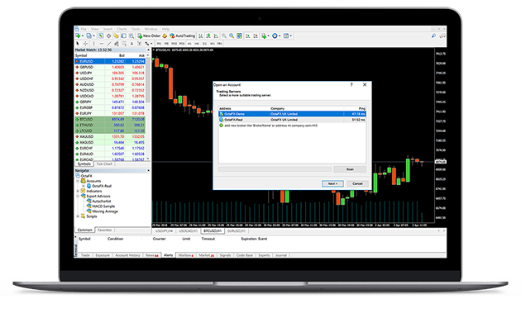521x313 pixels.
Task: Switch chart to candlesticks icon
Action: coord(208,36)
